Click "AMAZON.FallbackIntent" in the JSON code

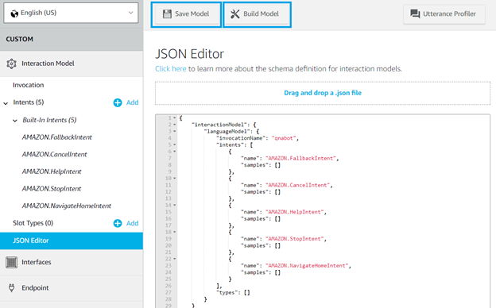tap(300, 158)
